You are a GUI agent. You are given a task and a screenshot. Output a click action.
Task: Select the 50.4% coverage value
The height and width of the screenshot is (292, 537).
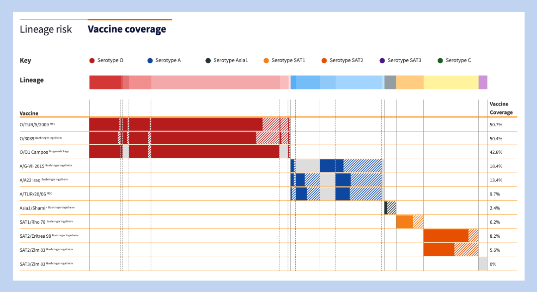pos(496,139)
